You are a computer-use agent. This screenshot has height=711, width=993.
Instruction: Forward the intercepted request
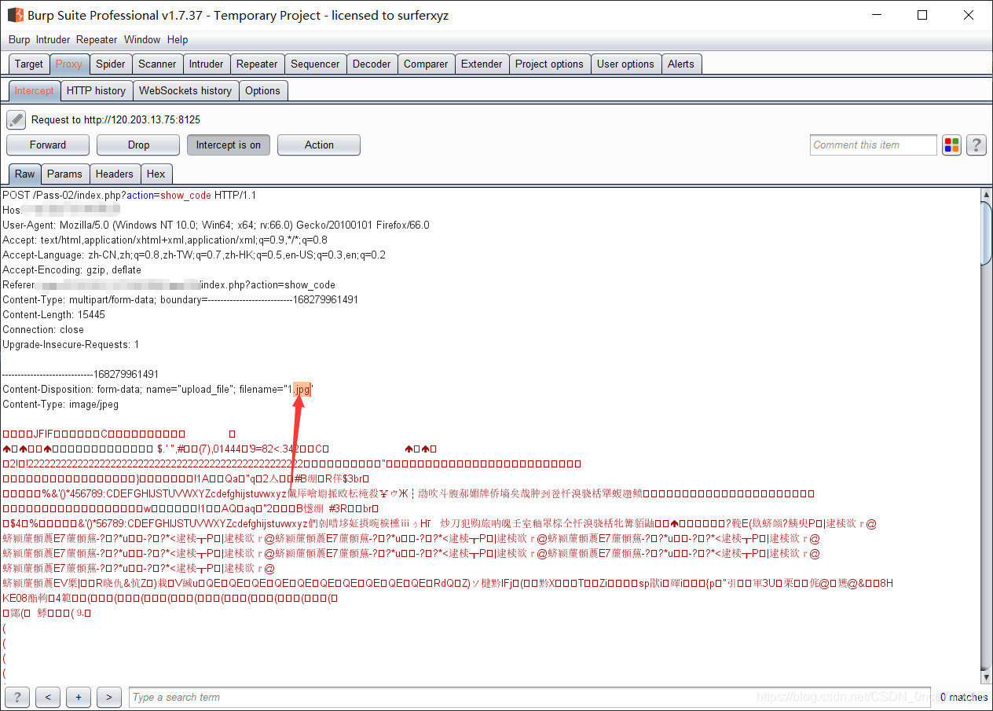(x=48, y=145)
